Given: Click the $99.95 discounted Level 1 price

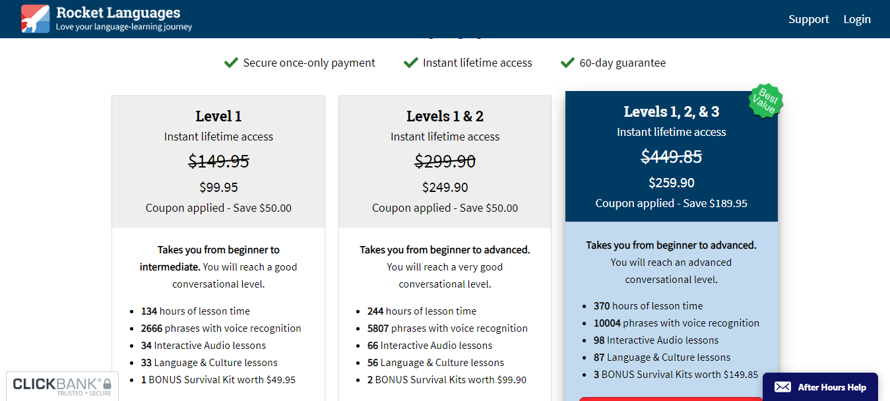Looking at the screenshot, I should (218, 187).
